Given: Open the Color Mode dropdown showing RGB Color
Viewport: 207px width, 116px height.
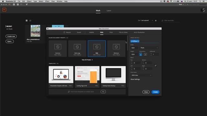Looking at the screenshot, I should click(141, 75).
